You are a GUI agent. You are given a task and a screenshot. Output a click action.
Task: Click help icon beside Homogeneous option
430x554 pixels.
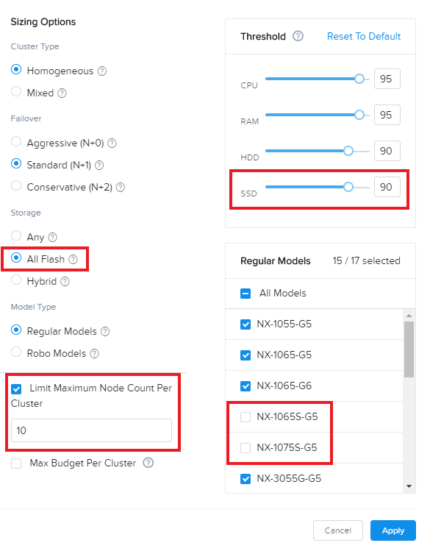pyautogui.click(x=102, y=71)
